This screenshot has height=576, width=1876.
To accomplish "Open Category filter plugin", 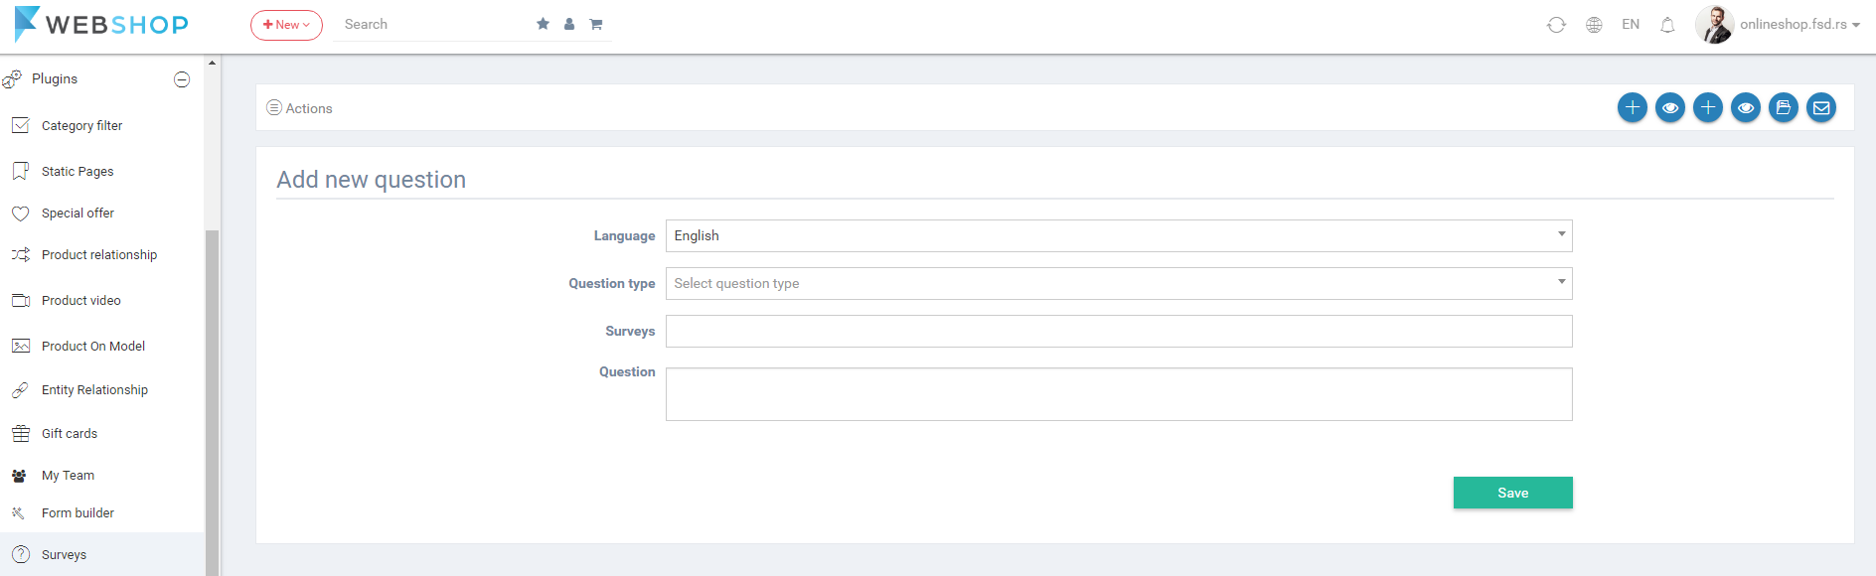I will [81, 125].
